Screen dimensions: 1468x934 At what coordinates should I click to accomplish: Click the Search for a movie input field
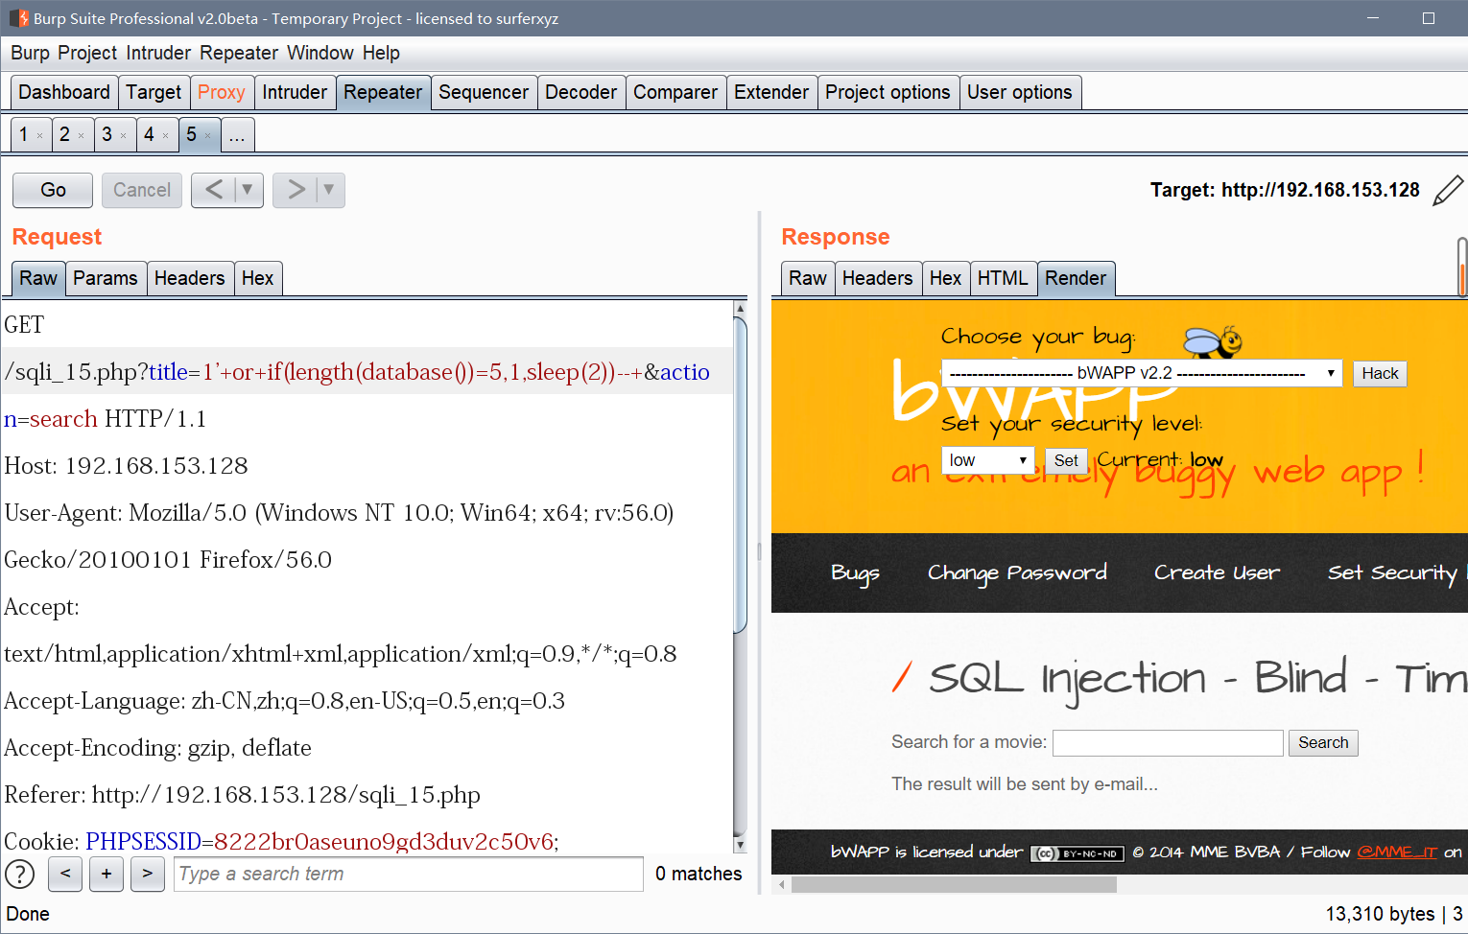[1168, 742]
